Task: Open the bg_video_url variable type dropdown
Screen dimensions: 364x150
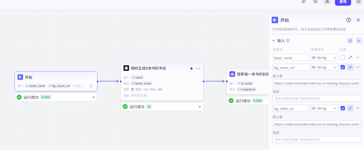Action: 325,108
